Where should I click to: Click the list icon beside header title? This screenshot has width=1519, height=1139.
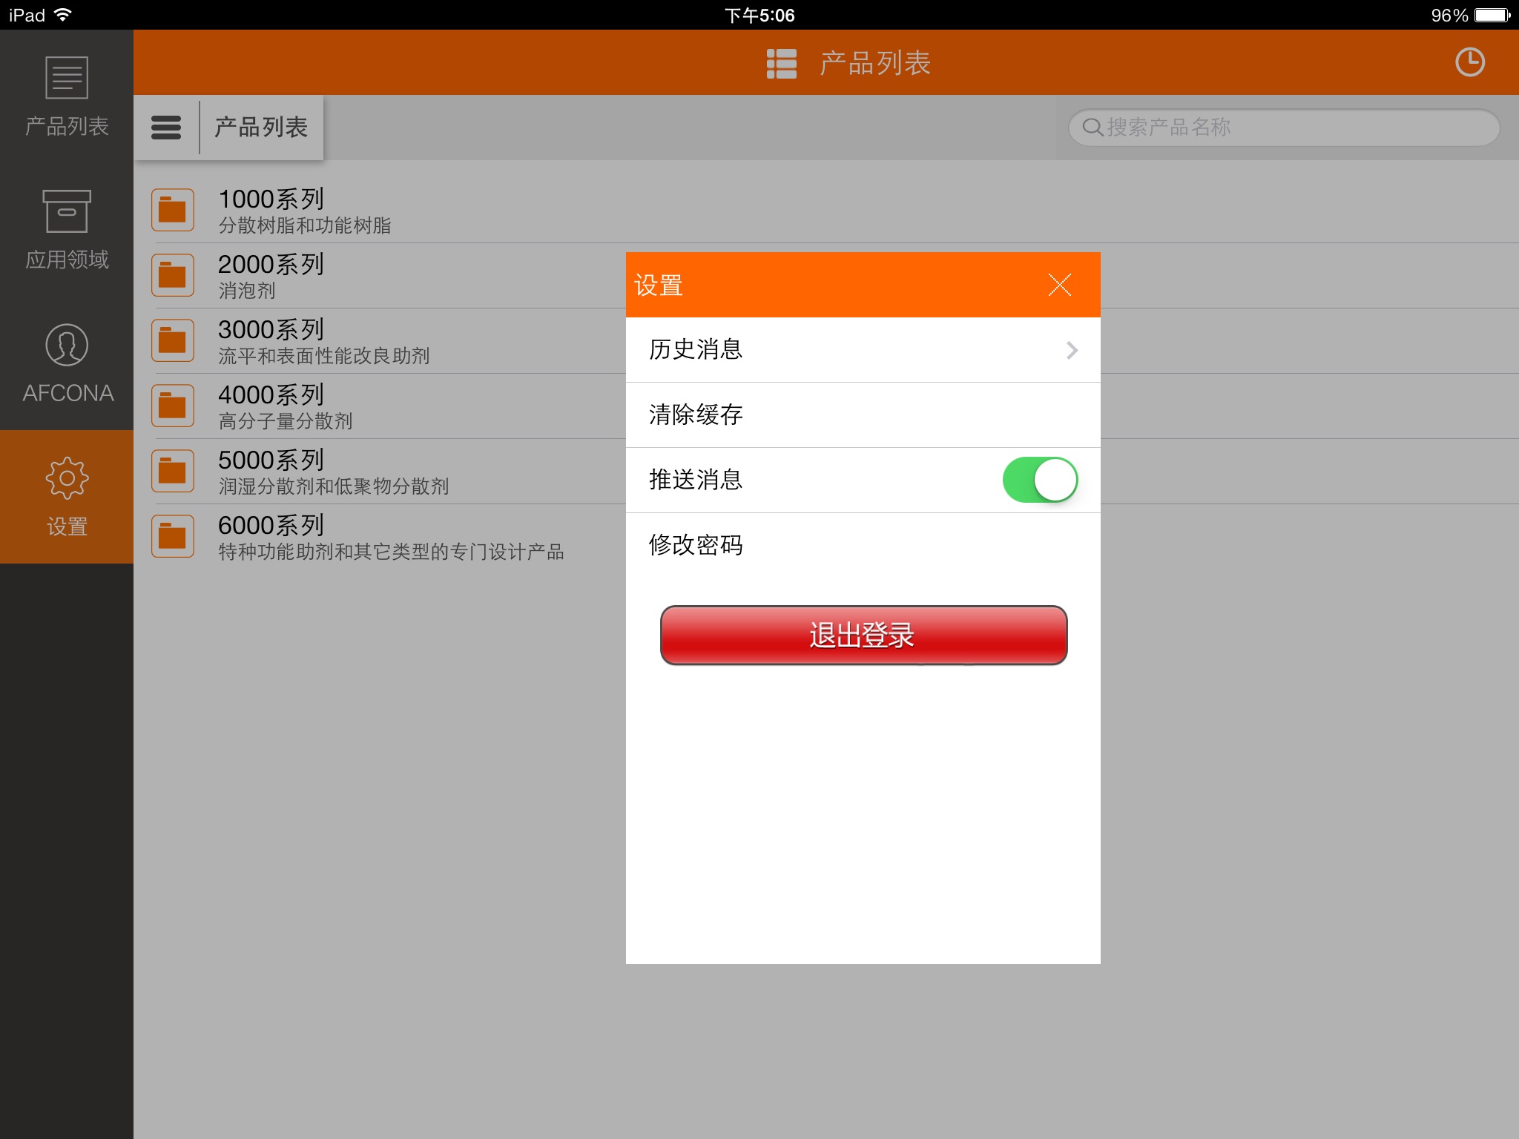click(x=781, y=63)
